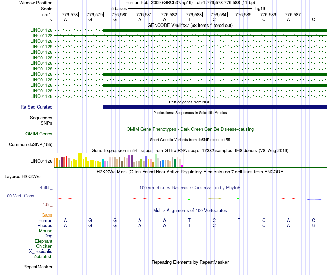Open the 100 Vert. Cons track label

tap(19, 196)
